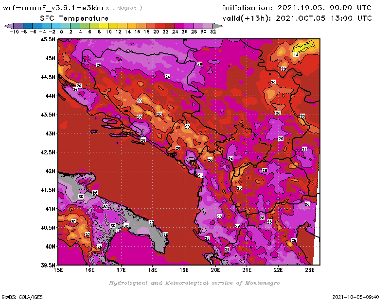
Task: Click the contour label 14 in the northeast
Action: (296, 55)
